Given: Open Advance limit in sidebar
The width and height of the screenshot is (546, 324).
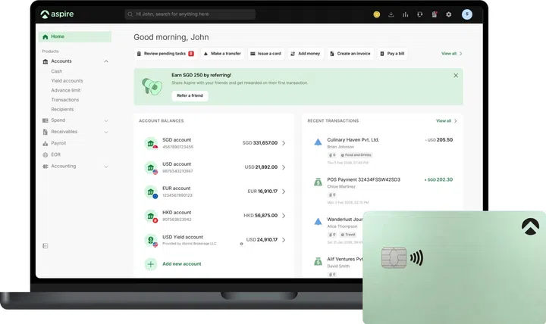Looking at the screenshot, I should [x=65, y=90].
